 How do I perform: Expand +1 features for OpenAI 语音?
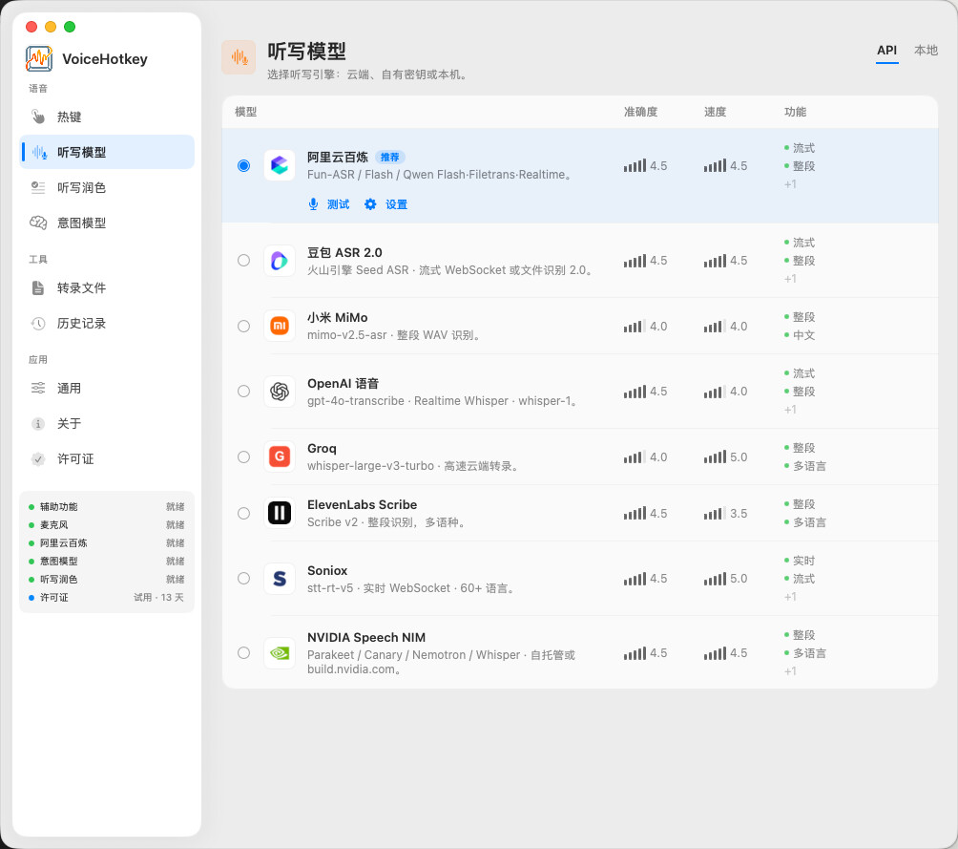pos(791,410)
